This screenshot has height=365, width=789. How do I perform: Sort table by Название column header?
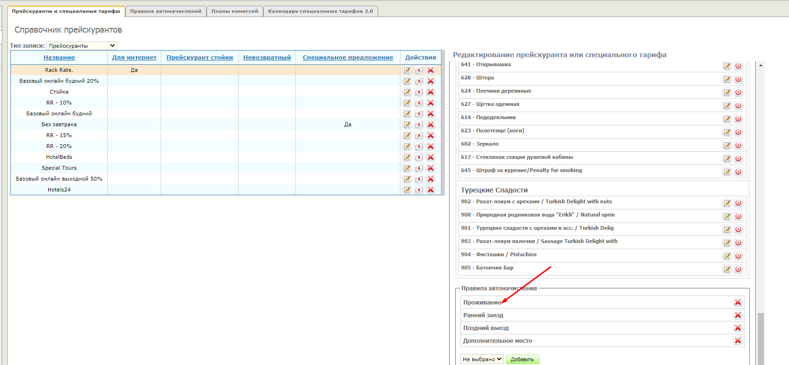click(59, 58)
